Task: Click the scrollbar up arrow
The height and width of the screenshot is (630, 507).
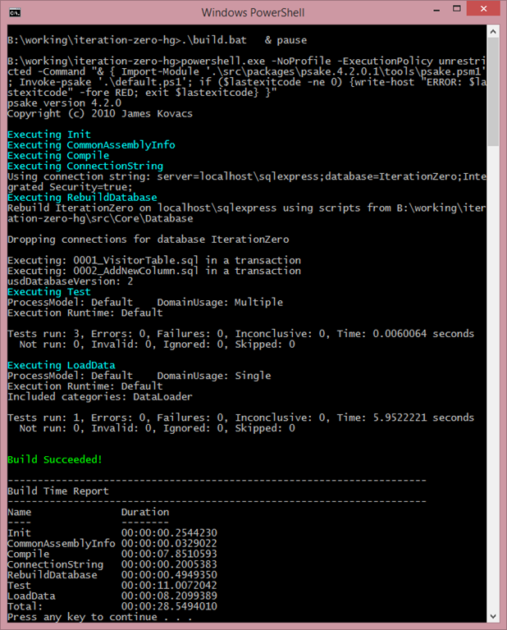Action: point(493,31)
